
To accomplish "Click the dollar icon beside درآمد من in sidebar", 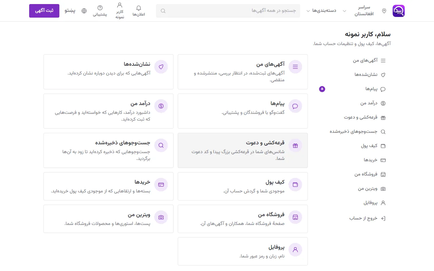I will pyautogui.click(x=383, y=103).
